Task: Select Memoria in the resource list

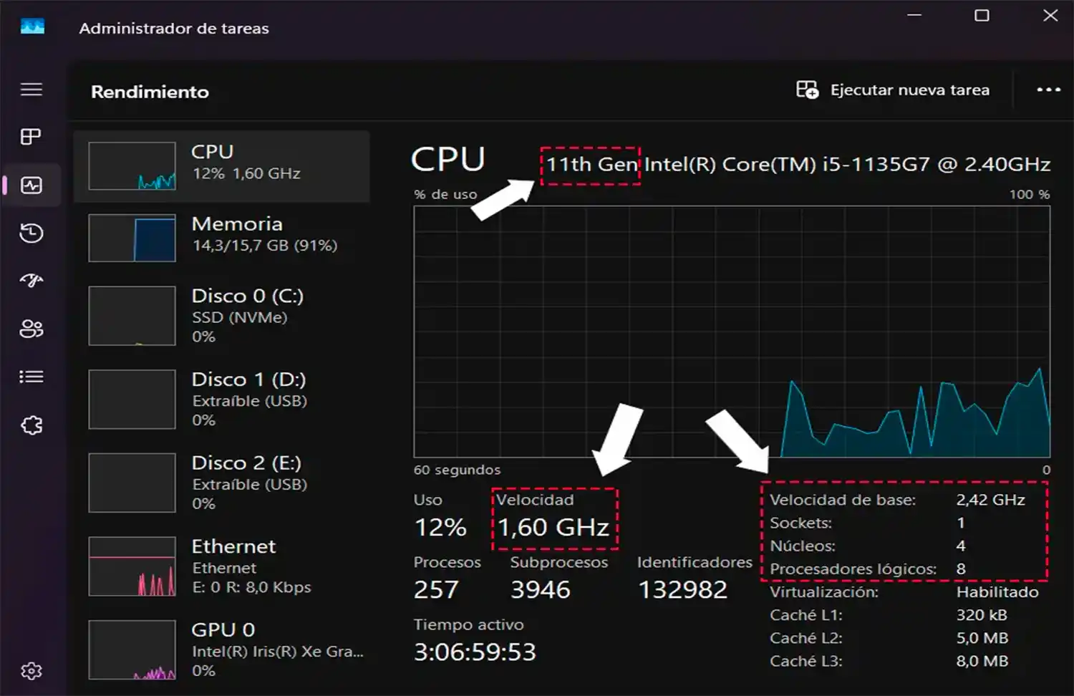Action: [222, 238]
